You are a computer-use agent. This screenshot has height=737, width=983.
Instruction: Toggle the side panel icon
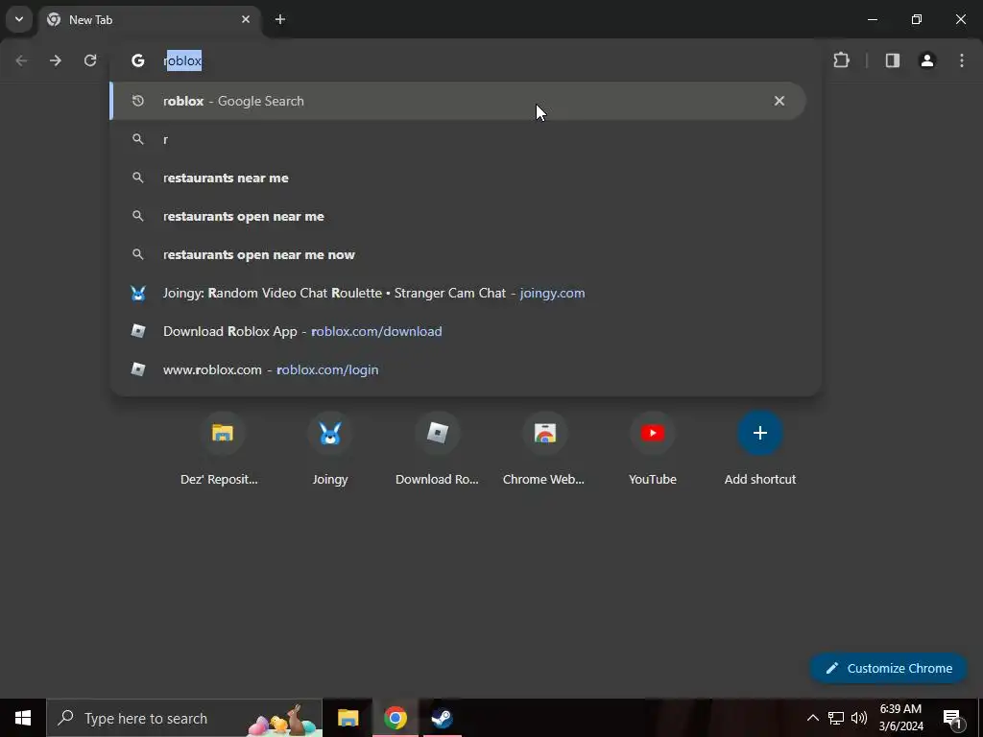coord(892,60)
